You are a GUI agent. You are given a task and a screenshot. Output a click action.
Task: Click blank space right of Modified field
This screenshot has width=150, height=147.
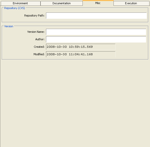coord(131,54)
